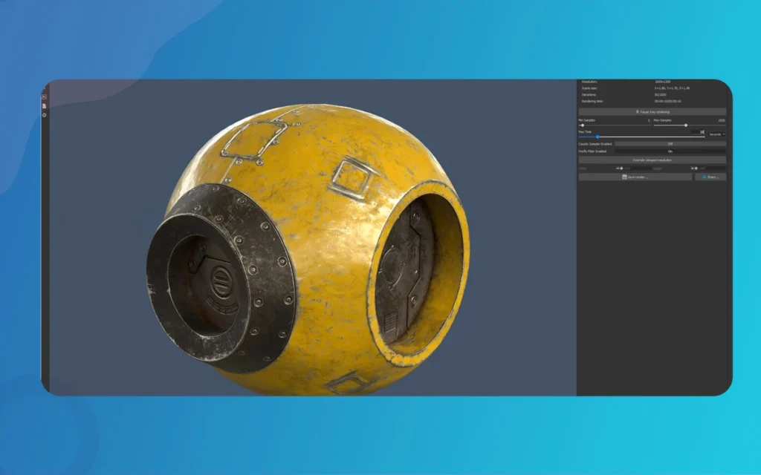Expand Override viewport resolution options
The height and width of the screenshot is (475, 761).
652,160
